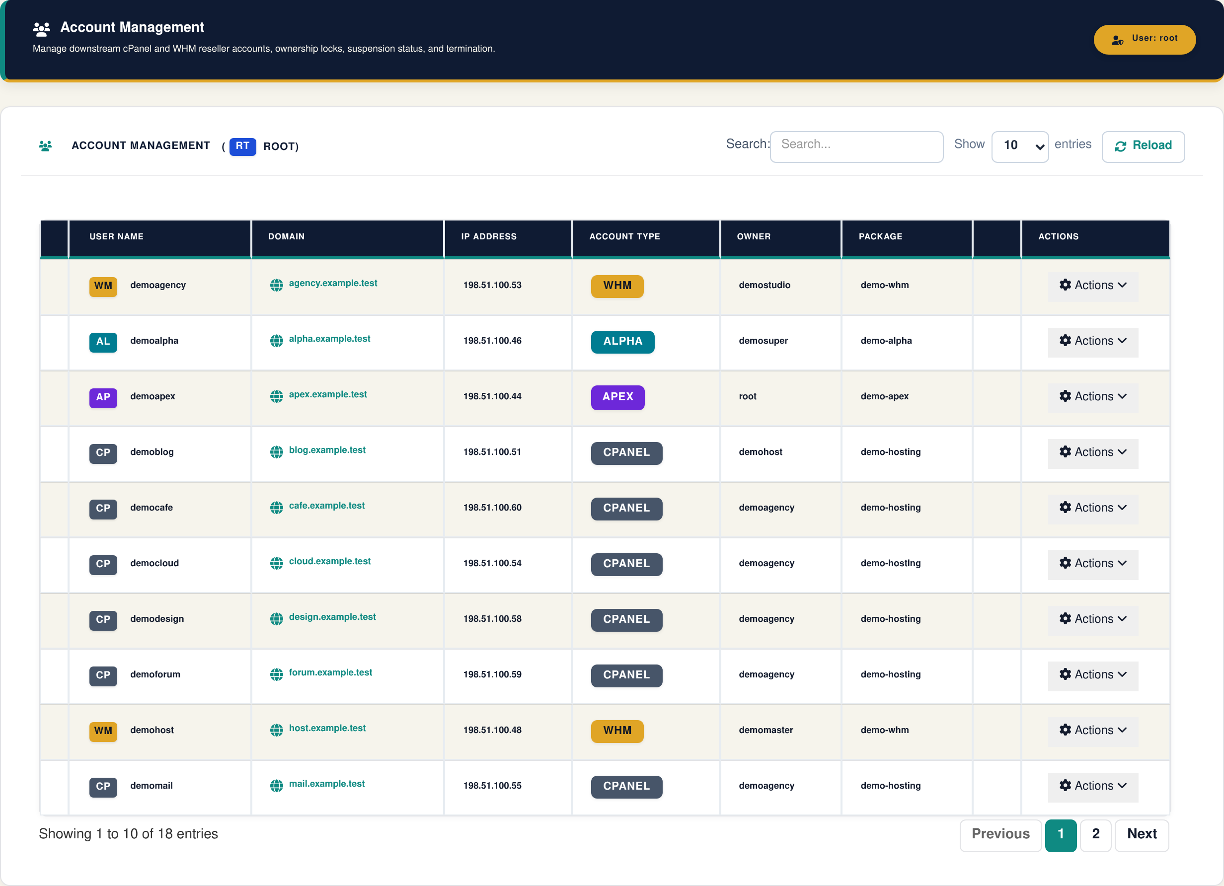Image resolution: width=1224 pixels, height=886 pixels.
Task: Click the ALPHA account type badge
Action: pyautogui.click(x=622, y=342)
